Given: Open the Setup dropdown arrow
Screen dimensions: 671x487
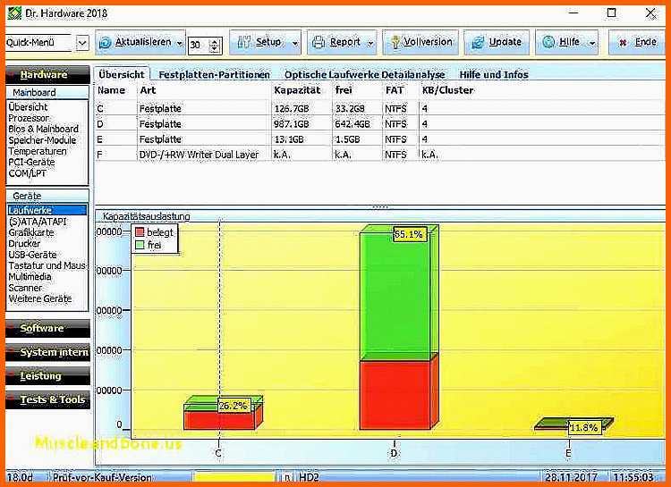Looking at the screenshot, I should [x=295, y=43].
